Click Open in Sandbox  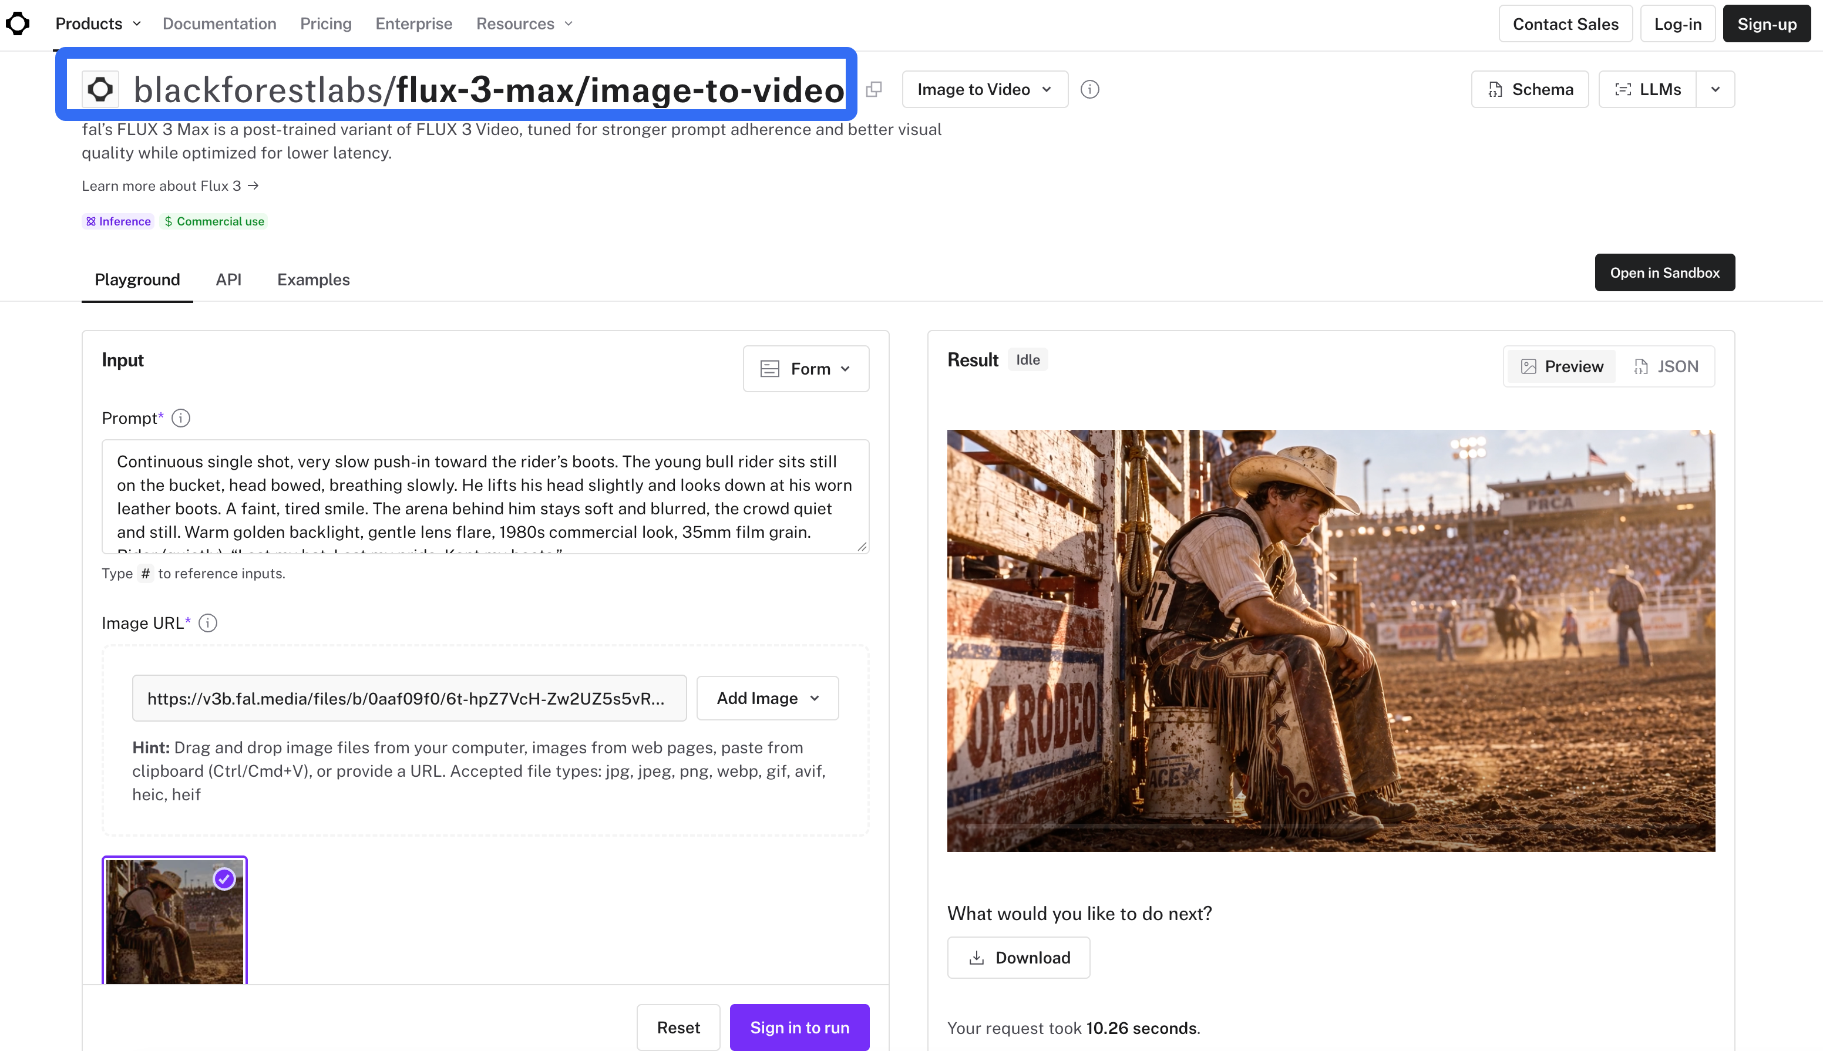(x=1664, y=273)
